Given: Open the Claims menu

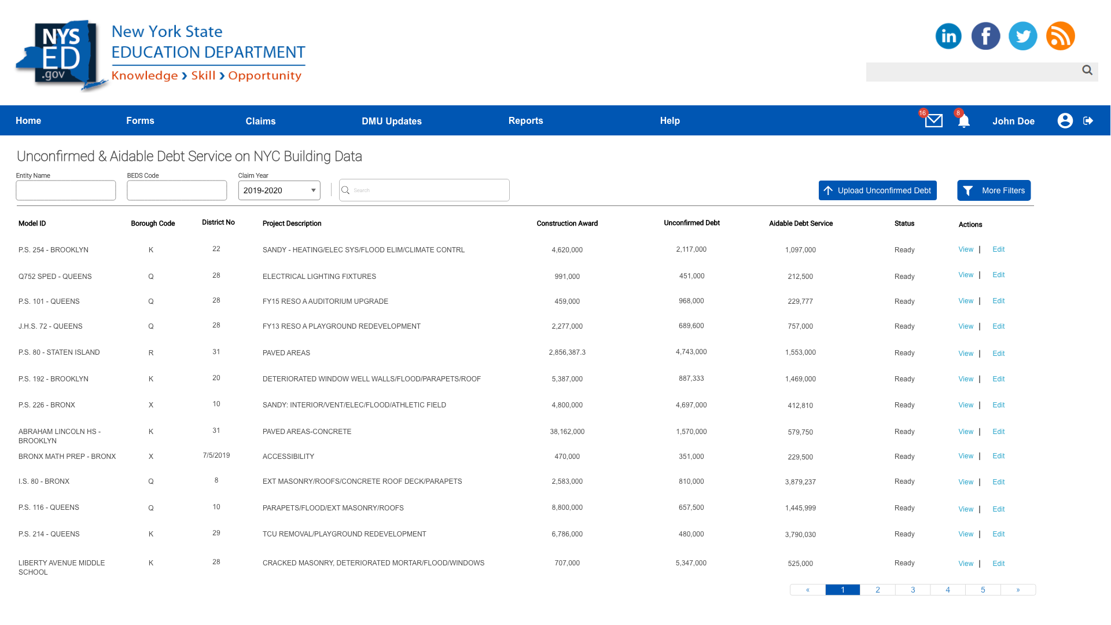Looking at the screenshot, I should pyautogui.click(x=260, y=121).
